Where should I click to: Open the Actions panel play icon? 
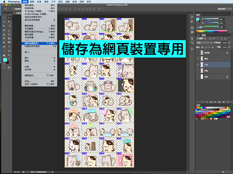point(192,22)
